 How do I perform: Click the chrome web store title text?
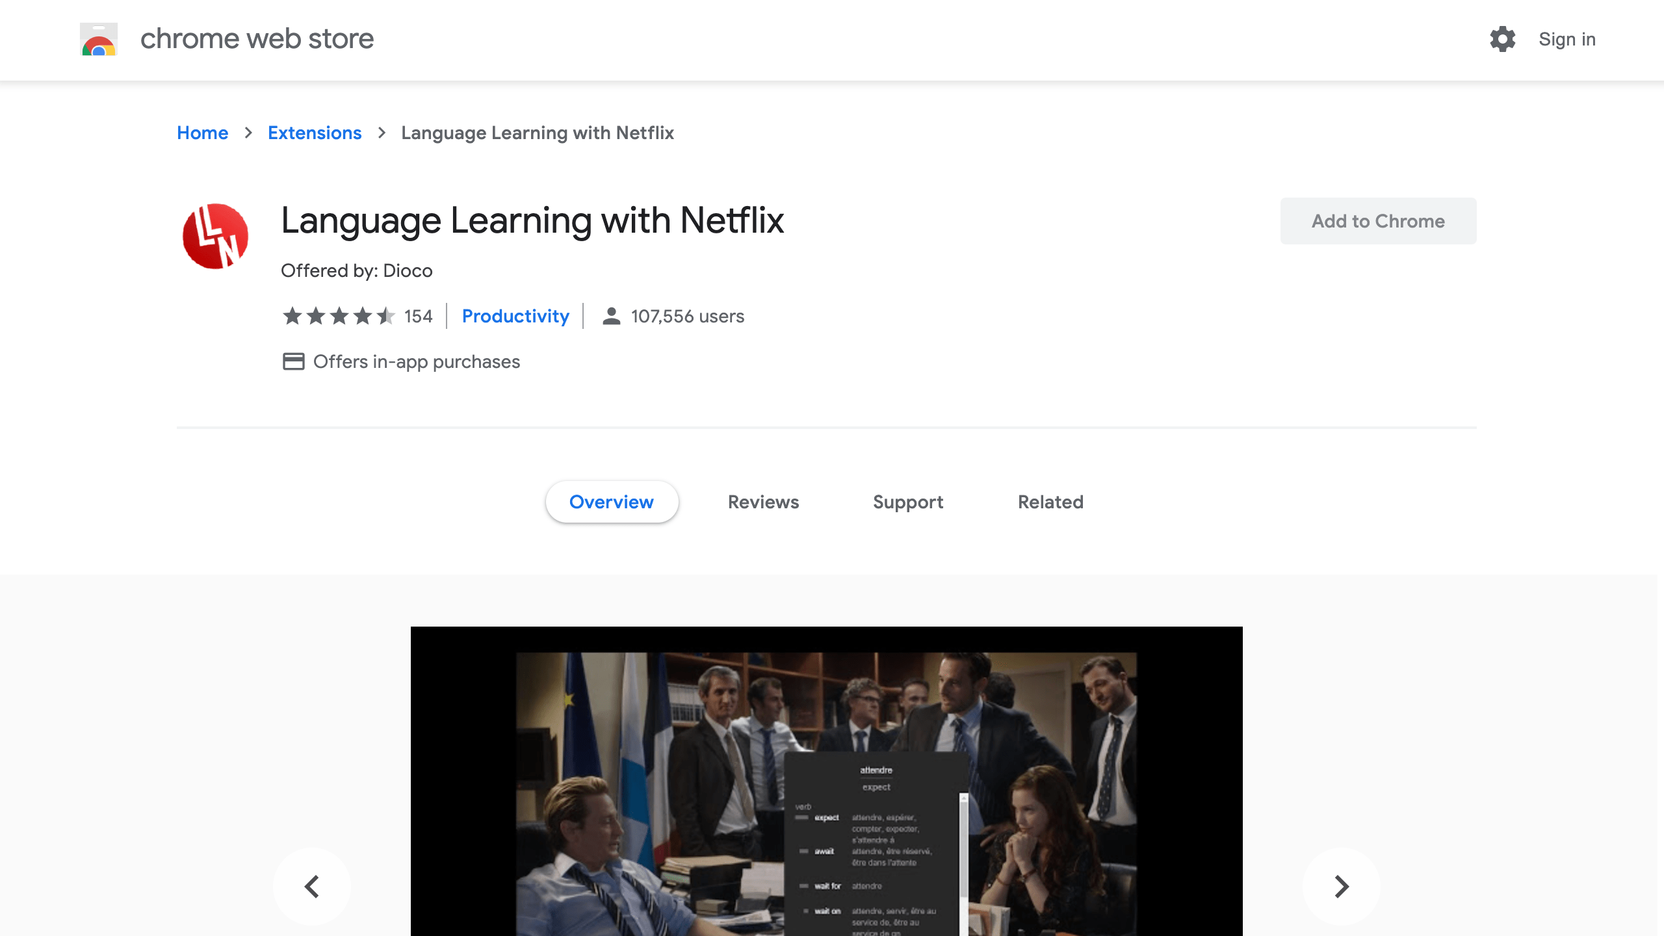pos(257,39)
